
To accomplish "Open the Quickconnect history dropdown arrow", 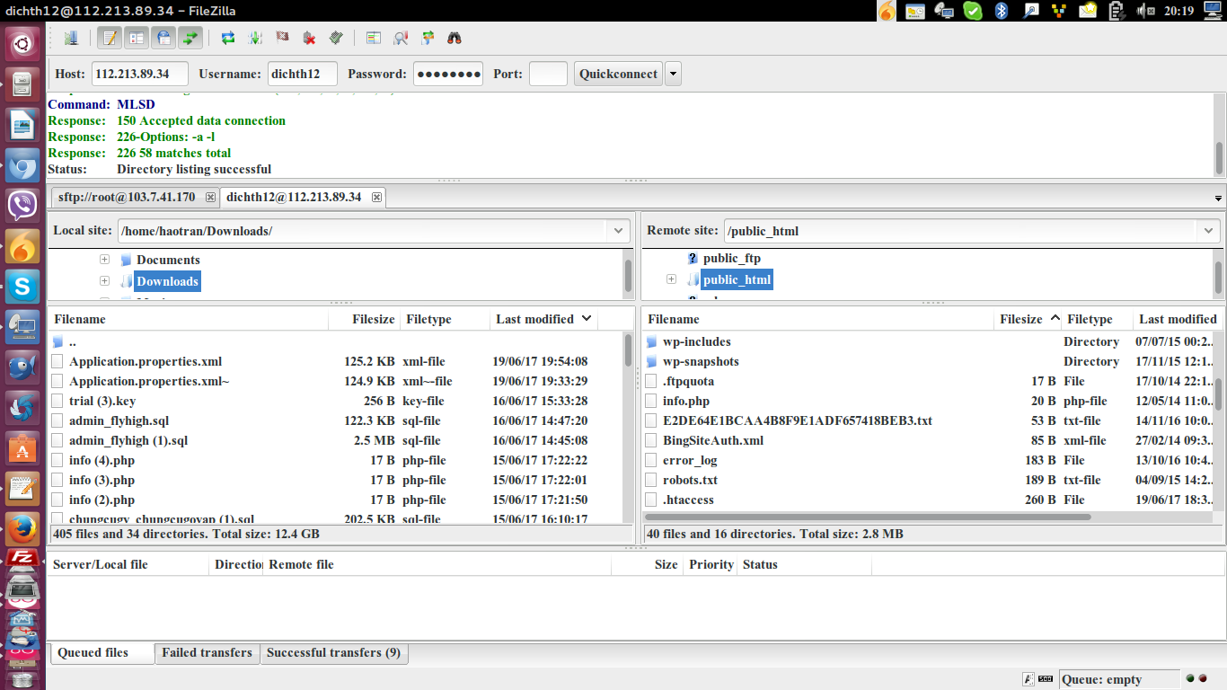I will (x=673, y=74).
